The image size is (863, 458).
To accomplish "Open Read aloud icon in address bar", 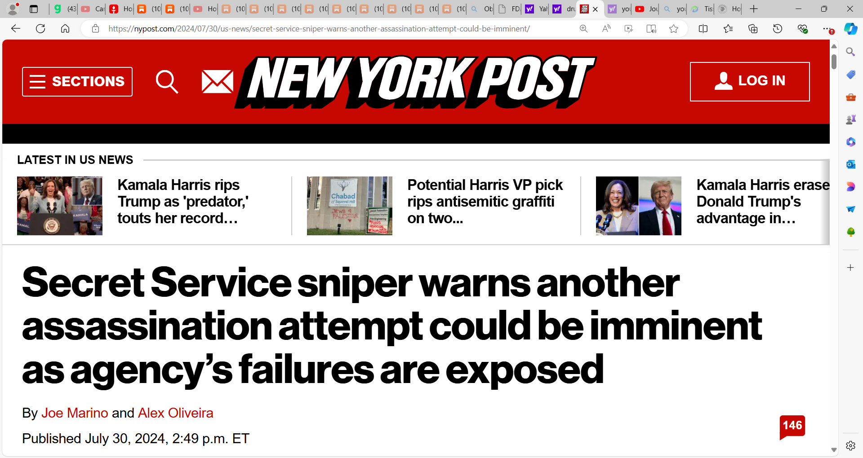I will pyautogui.click(x=606, y=29).
